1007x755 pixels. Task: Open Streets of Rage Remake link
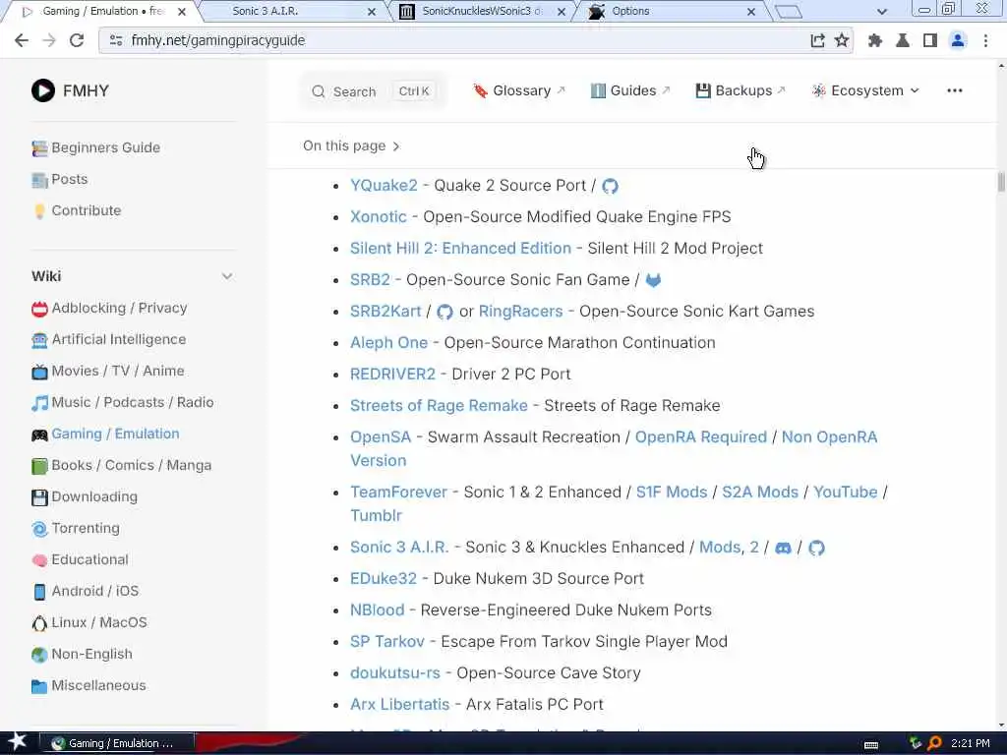pyautogui.click(x=439, y=406)
